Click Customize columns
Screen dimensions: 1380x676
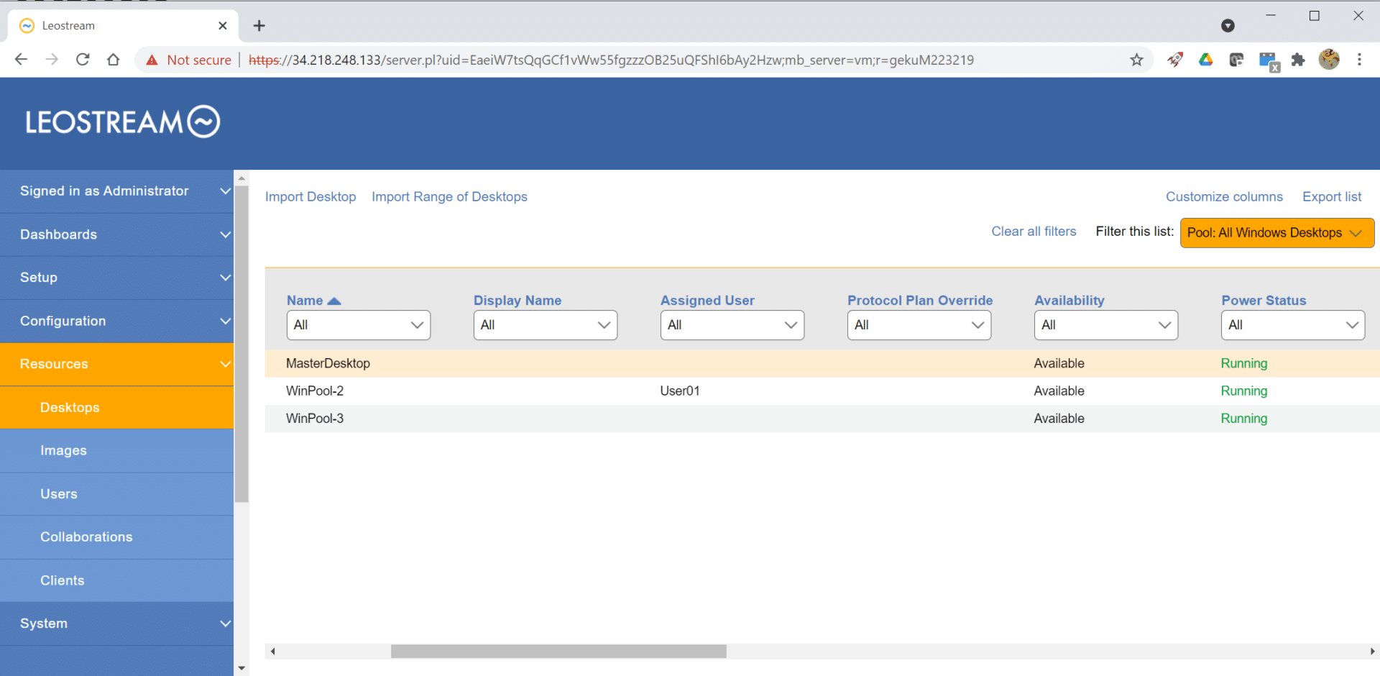[1224, 197]
